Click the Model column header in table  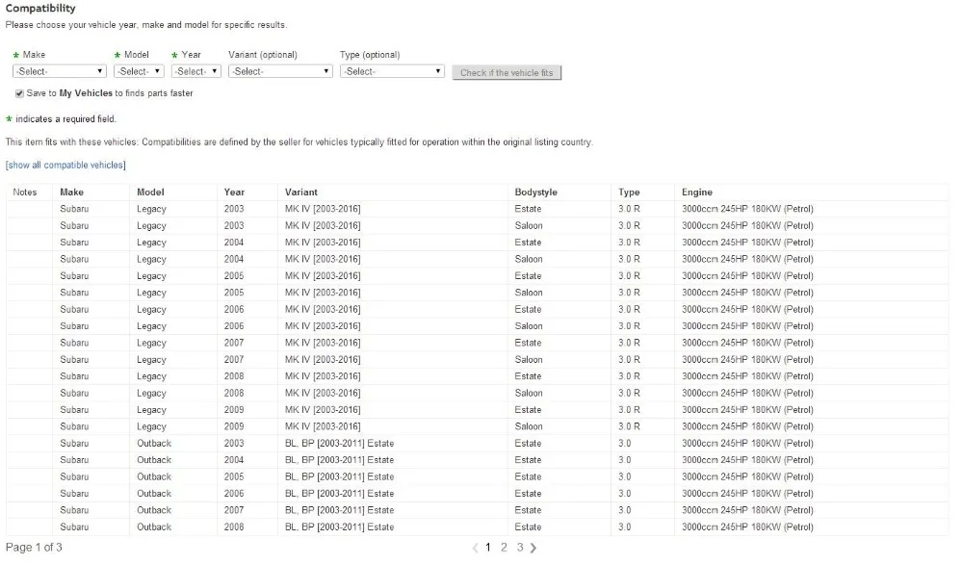click(150, 193)
